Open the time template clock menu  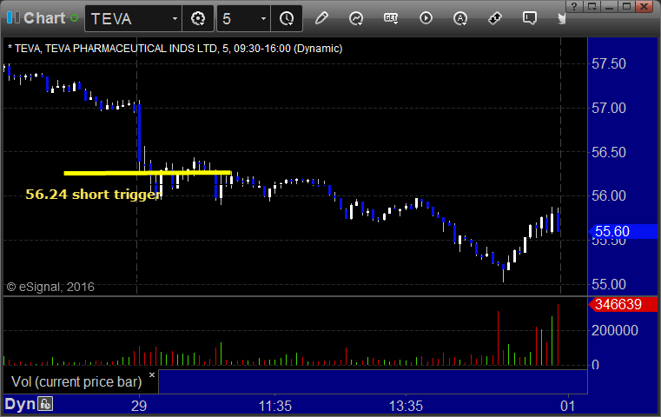click(287, 18)
